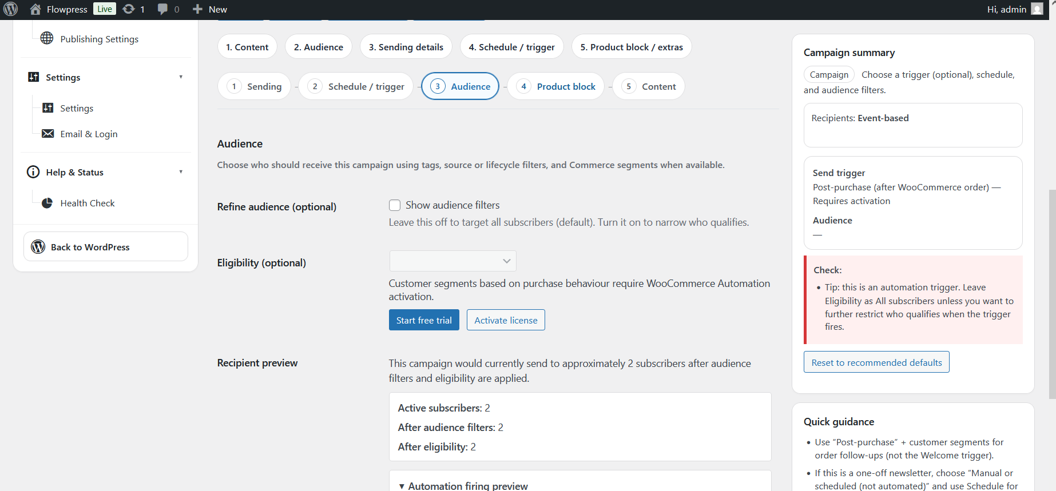Click the Start free trial button
The height and width of the screenshot is (491, 1056).
(424, 320)
